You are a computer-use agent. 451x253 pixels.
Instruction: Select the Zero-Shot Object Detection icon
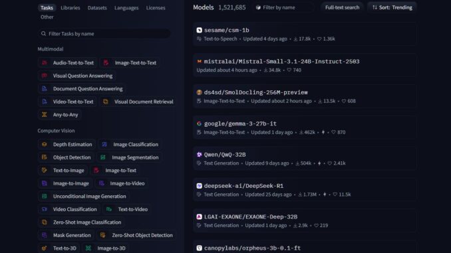(102, 235)
